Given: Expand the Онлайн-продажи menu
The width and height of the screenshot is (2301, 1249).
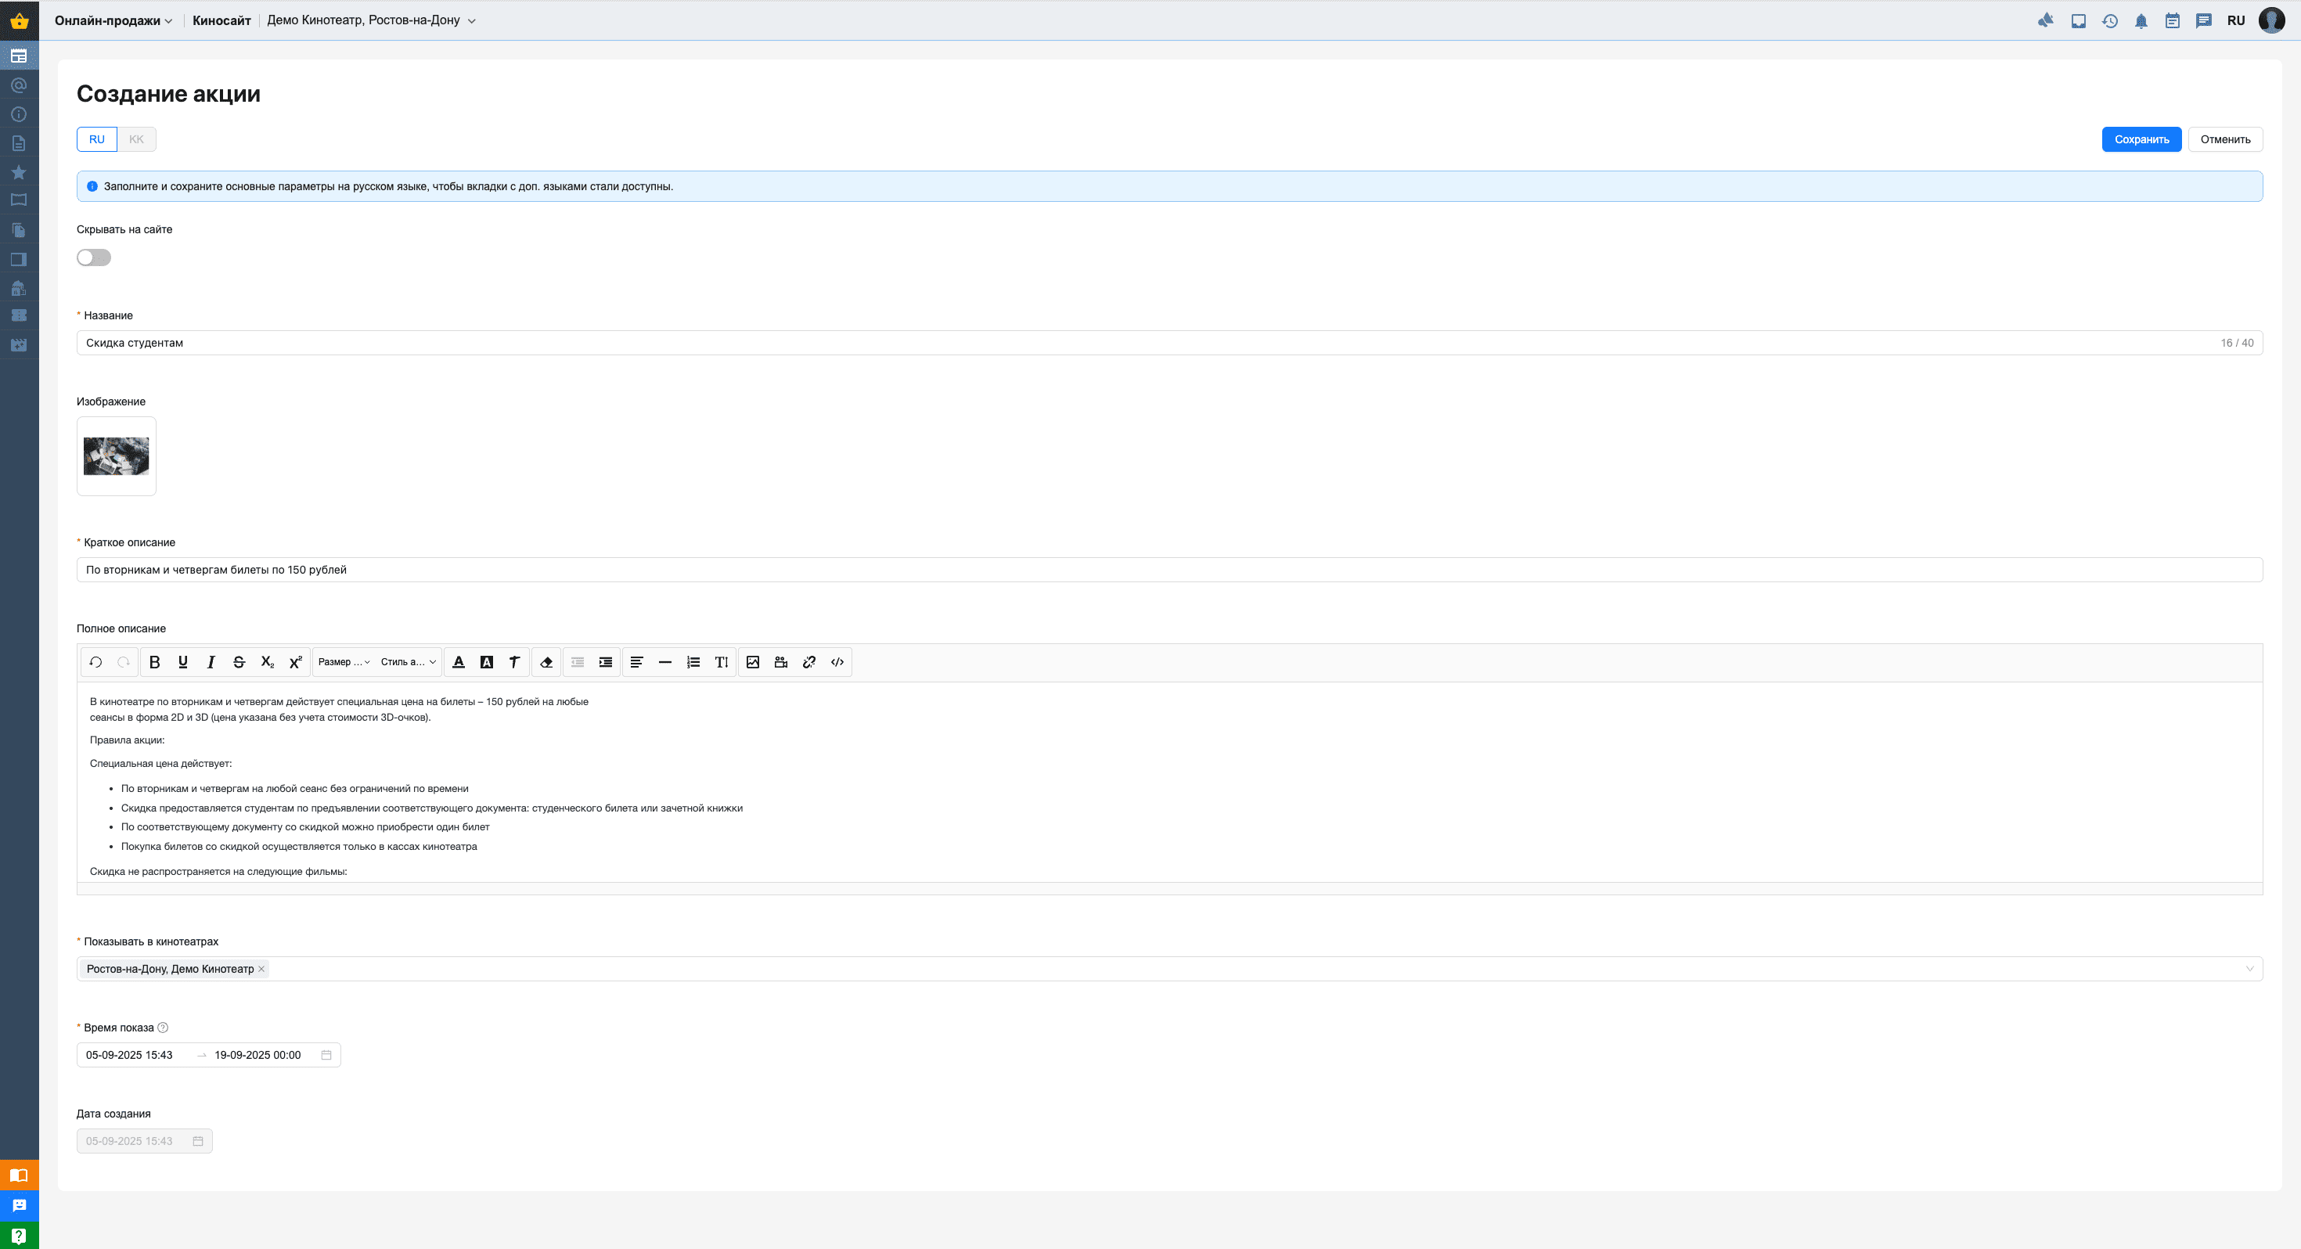Looking at the screenshot, I should [x=113, y=20].
